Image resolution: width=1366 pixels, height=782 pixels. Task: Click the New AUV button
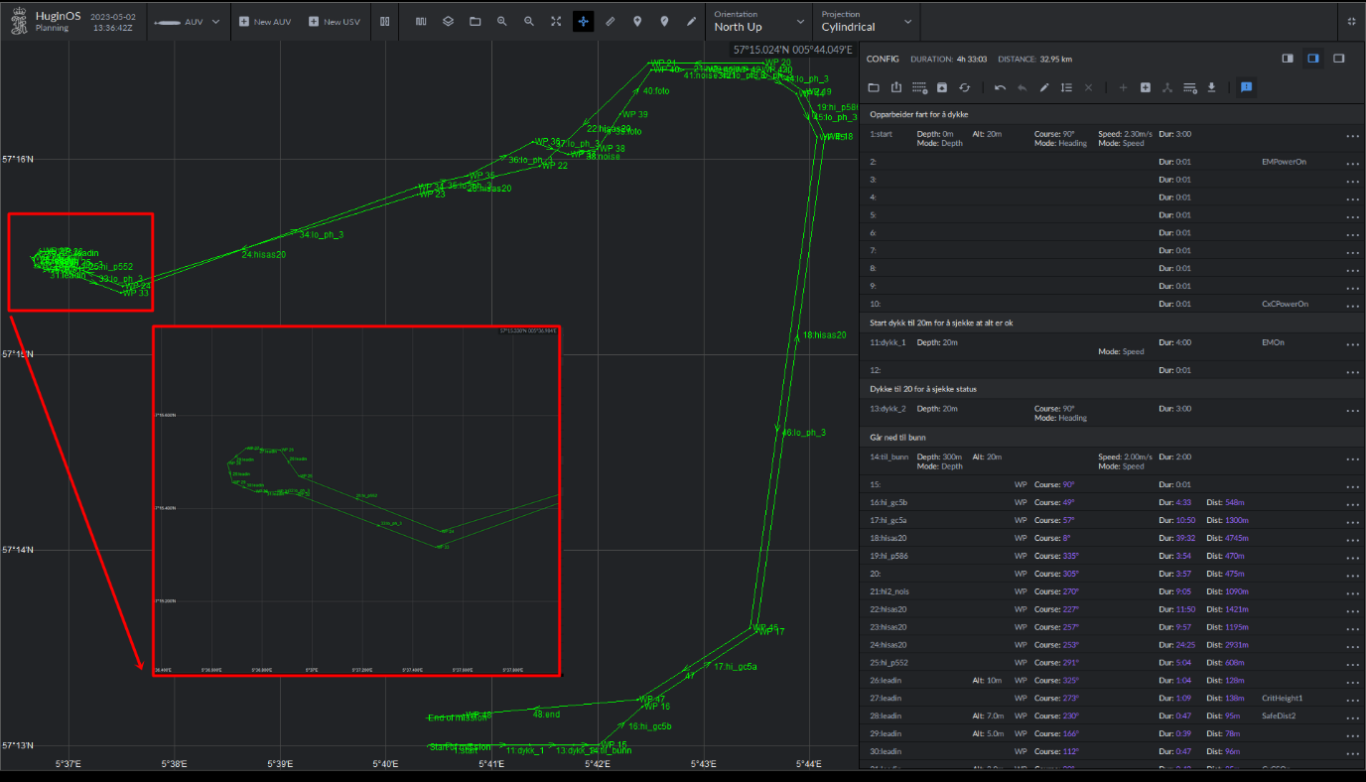pos(265,21)
